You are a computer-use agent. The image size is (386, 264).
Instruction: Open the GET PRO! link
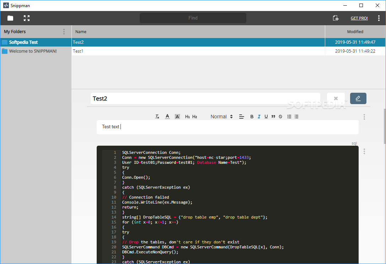[359, 18]
